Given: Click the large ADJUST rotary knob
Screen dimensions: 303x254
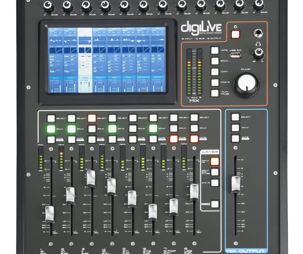Looking at the screenshot, I should pos(245,85).
